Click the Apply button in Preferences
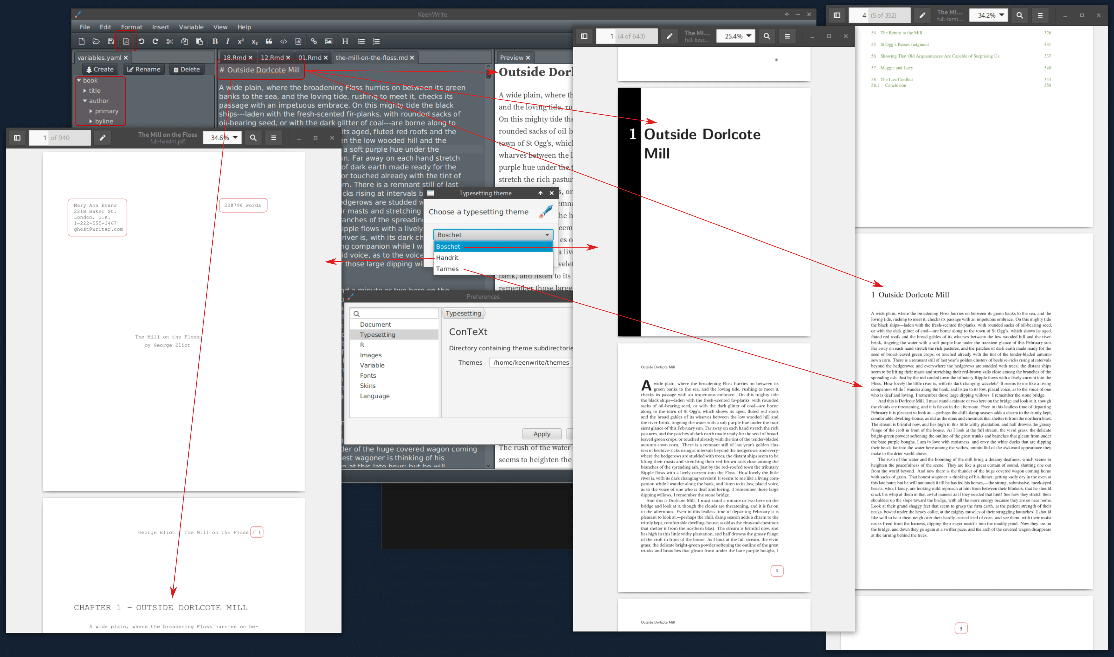Image resolution: width=1114 pixels, height=657 pixels. (541, 434)
